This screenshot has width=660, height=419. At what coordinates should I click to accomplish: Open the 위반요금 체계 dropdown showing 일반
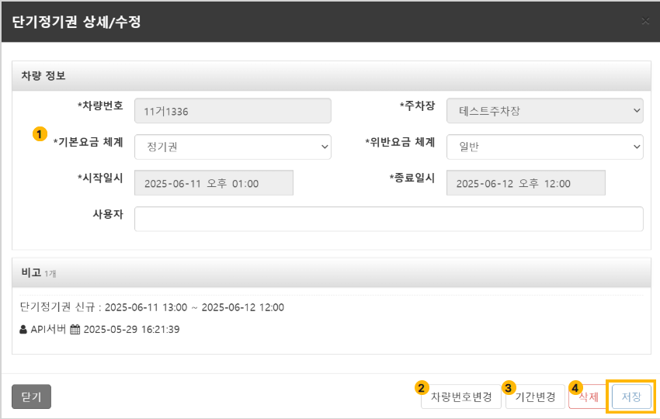[544, 147]
